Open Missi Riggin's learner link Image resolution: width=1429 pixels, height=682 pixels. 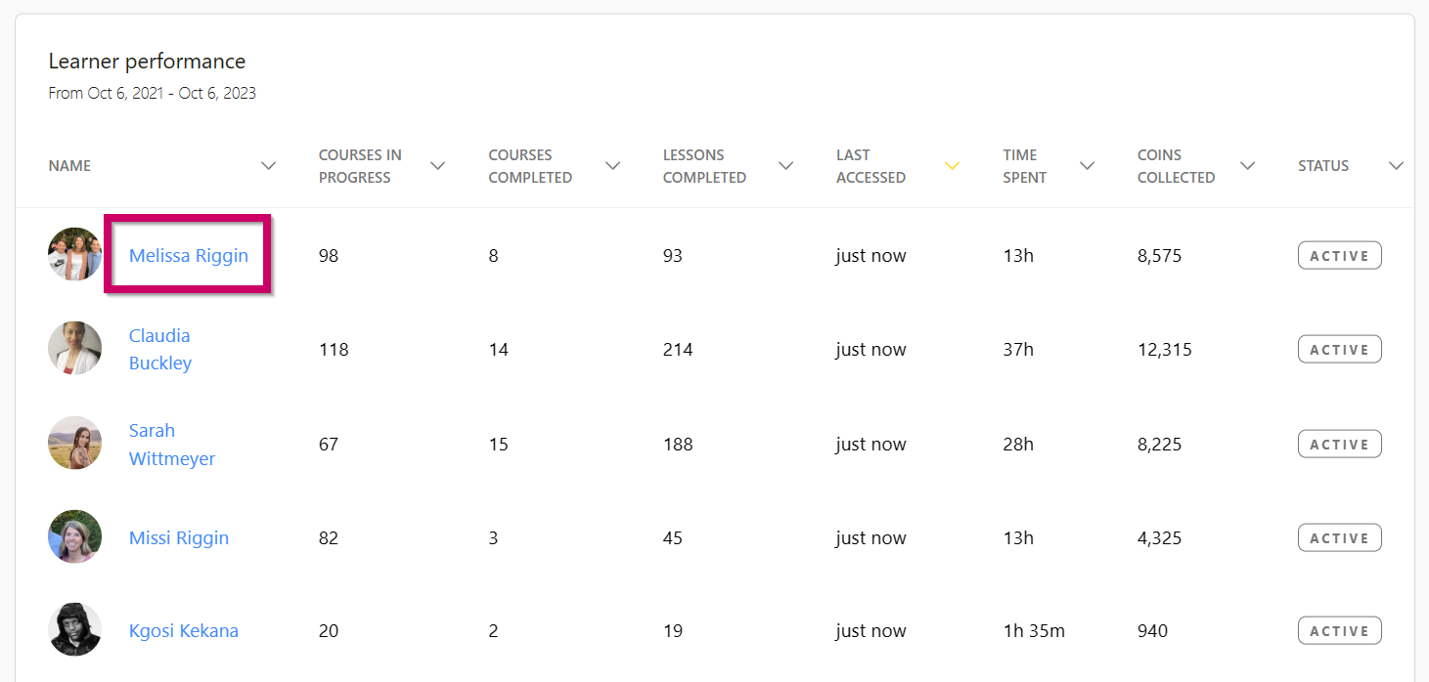(179, 538)
